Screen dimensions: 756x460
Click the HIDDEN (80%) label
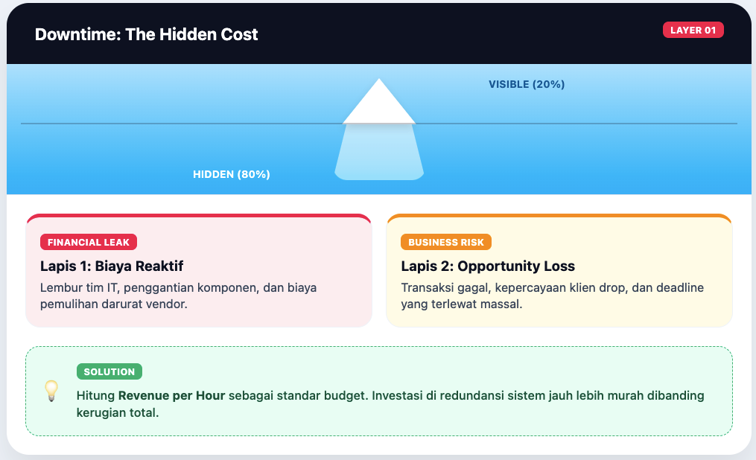pos(232,175)
